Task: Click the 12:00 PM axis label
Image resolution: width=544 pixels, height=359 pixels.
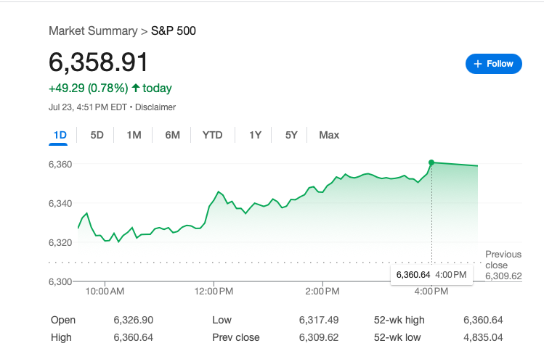Action: point(214,292)
